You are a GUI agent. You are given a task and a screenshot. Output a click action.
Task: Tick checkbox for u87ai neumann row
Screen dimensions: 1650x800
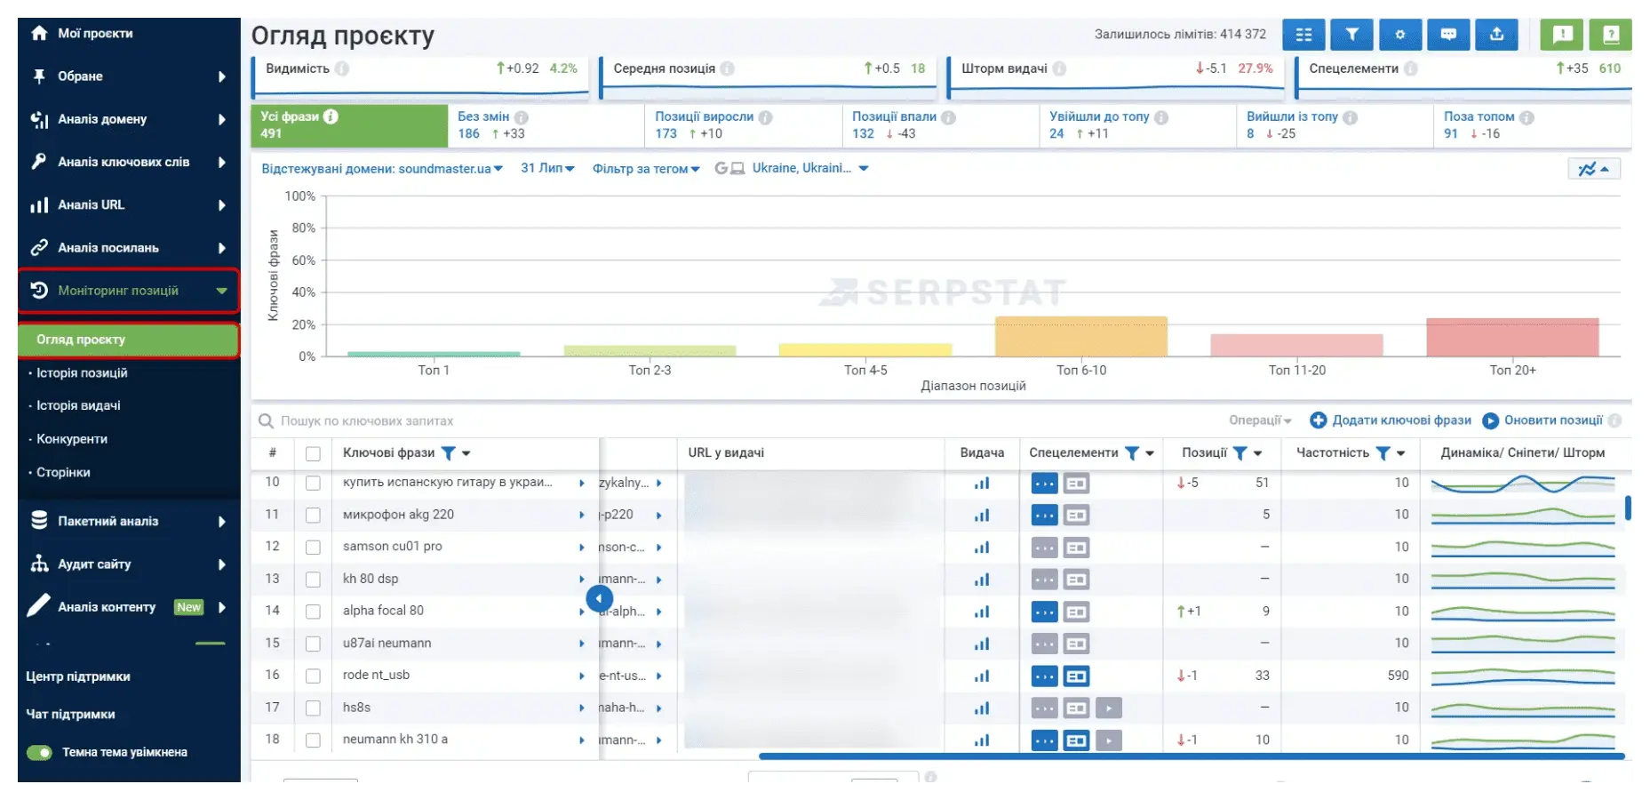click(x=313, y=644)
